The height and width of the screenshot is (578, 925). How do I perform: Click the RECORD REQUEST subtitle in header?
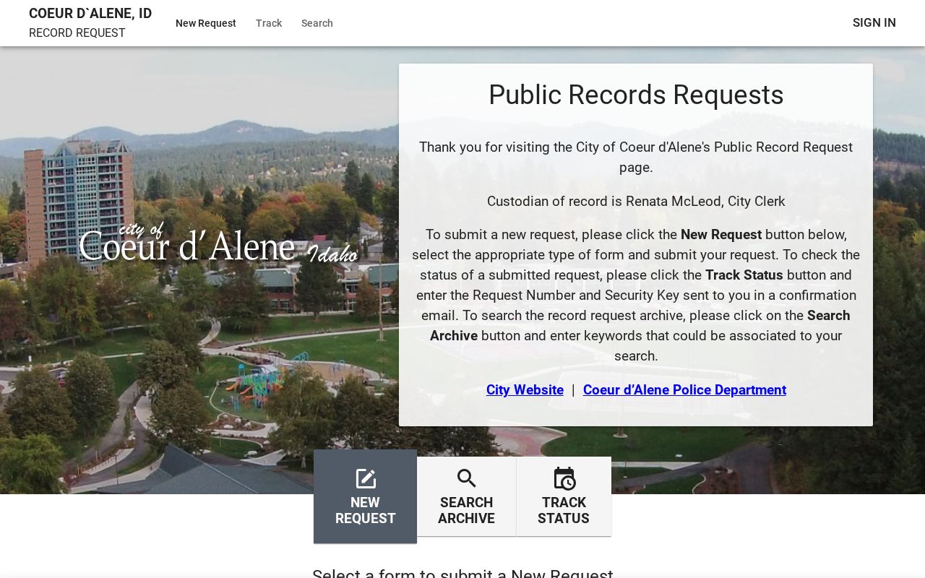pos(77,33)
